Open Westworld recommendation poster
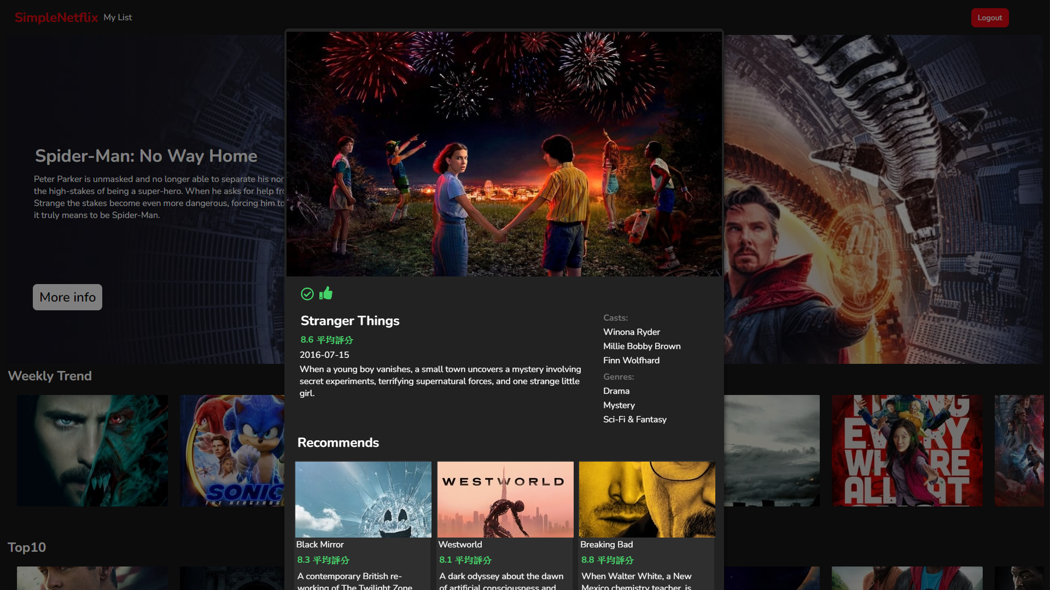Screen dimensions: 1050x590 [x=505, y=499]
